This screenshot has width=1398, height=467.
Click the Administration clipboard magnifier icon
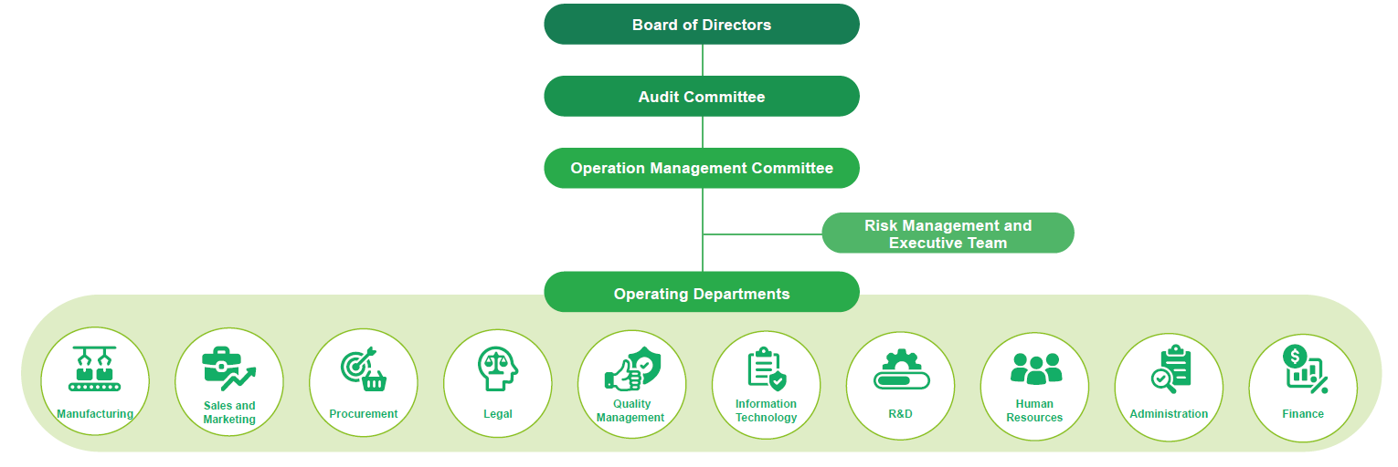[1170, 369]
